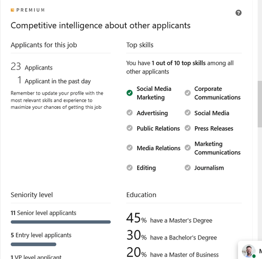Select the Advertising skill text
The width and height of the screenshot is (262, 259).
(152, 113)
